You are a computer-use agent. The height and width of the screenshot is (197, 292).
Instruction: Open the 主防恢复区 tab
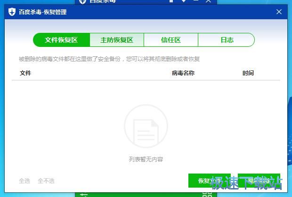117,40
